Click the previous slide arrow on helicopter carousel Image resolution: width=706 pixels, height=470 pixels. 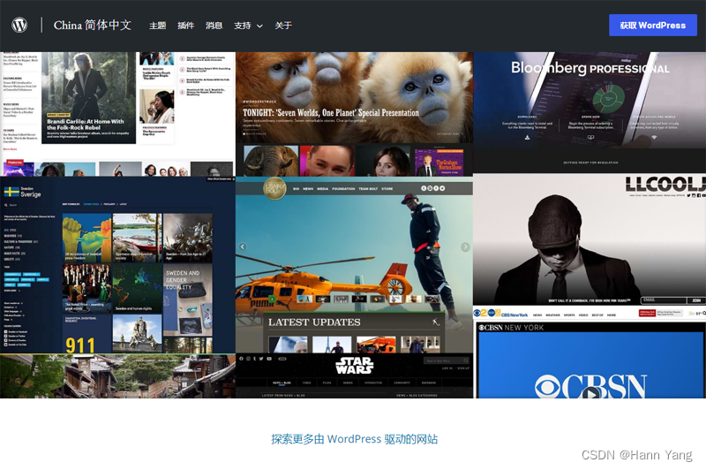243,247
